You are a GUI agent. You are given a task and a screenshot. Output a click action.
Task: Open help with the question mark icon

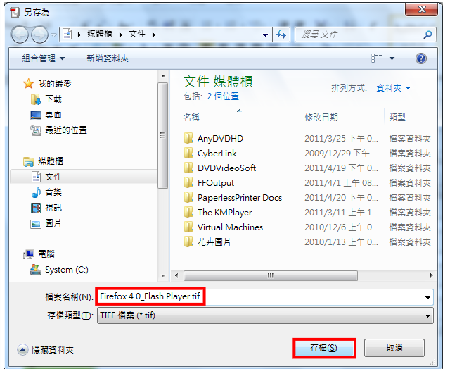click(420, 58)
